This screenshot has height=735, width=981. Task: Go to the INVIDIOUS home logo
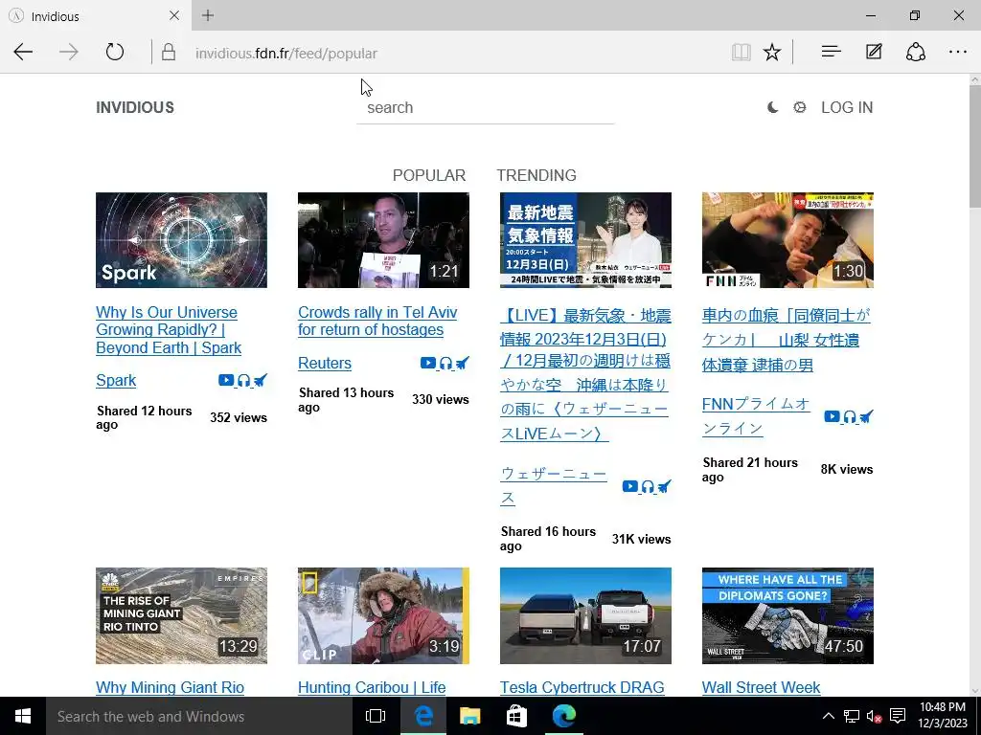pyautogui.click(x=135, y=107)
